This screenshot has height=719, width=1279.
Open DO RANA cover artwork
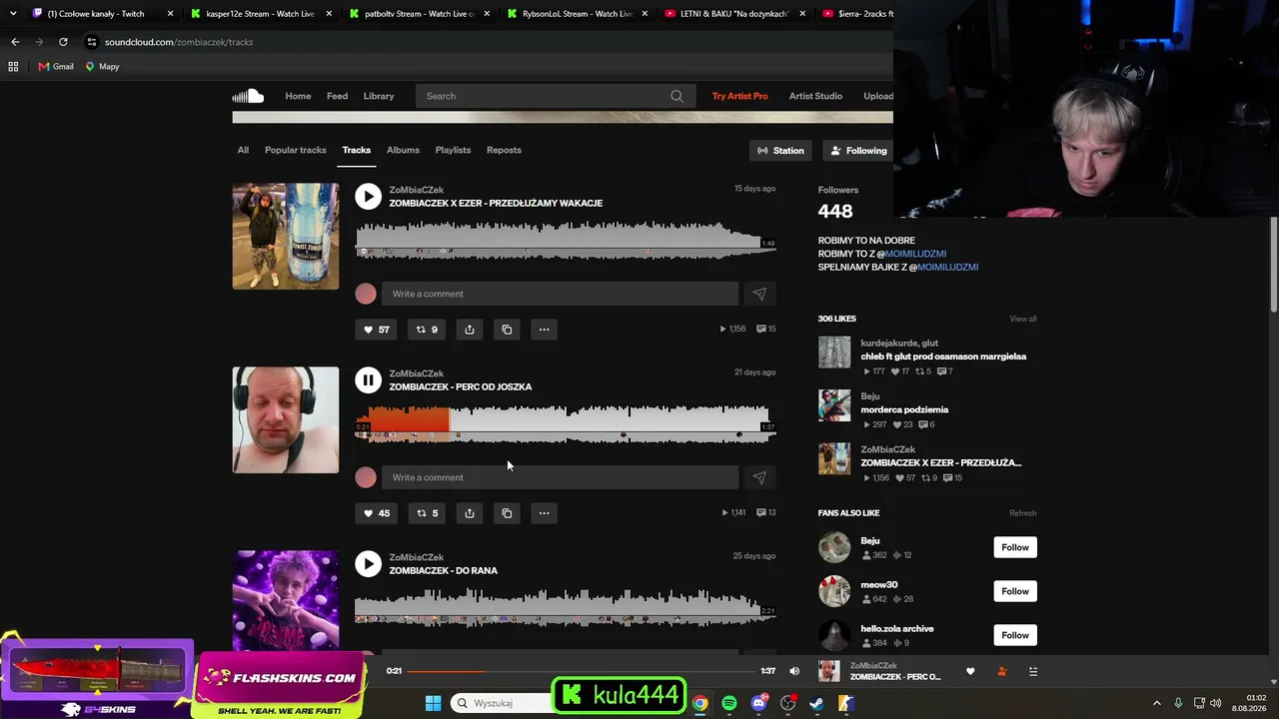click(286, 600)
